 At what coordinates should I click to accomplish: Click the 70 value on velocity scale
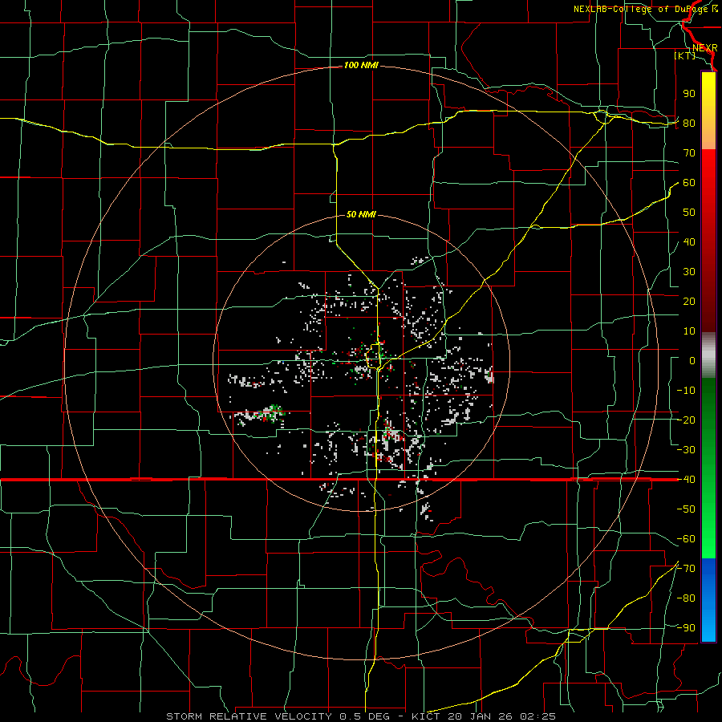pyautogui.click(x=689, y=153)
